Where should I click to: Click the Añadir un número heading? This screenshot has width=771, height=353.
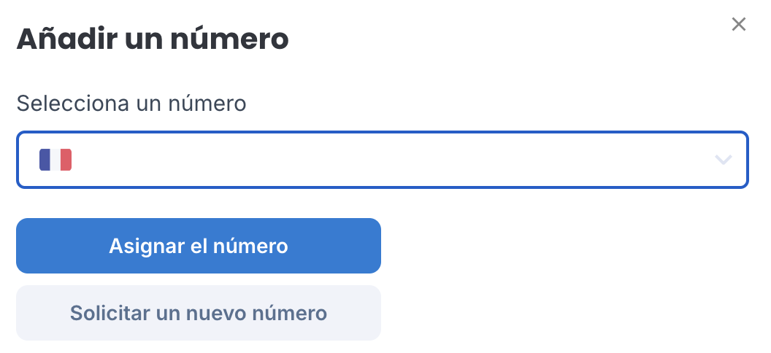pyautogui.click(x=153, y=39)
